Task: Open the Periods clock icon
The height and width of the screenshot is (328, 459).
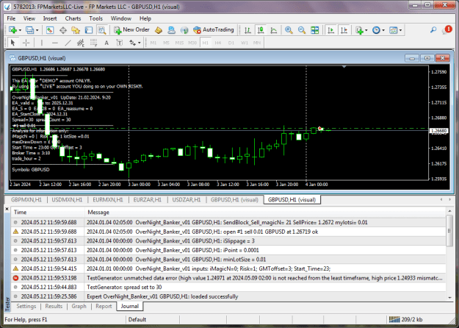Action: click(x=376, y=30)
